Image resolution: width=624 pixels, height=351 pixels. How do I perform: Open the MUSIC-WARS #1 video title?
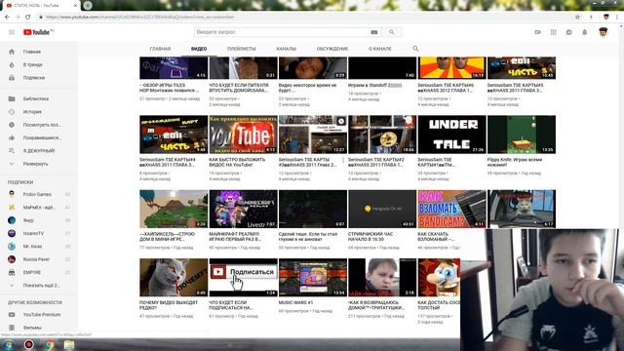295,303
